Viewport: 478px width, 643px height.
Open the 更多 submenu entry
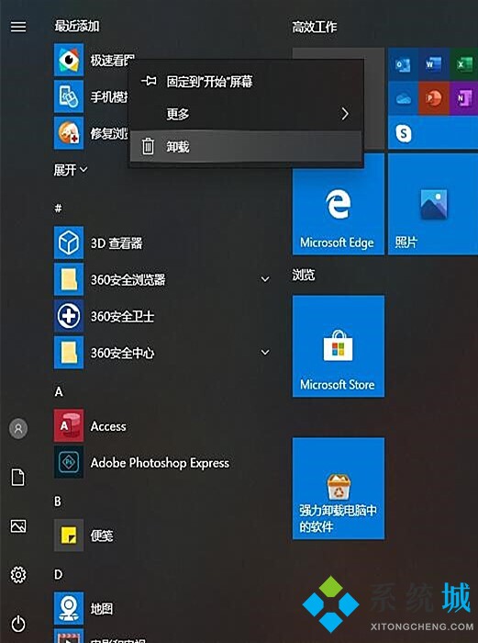(x=246, y=114)
